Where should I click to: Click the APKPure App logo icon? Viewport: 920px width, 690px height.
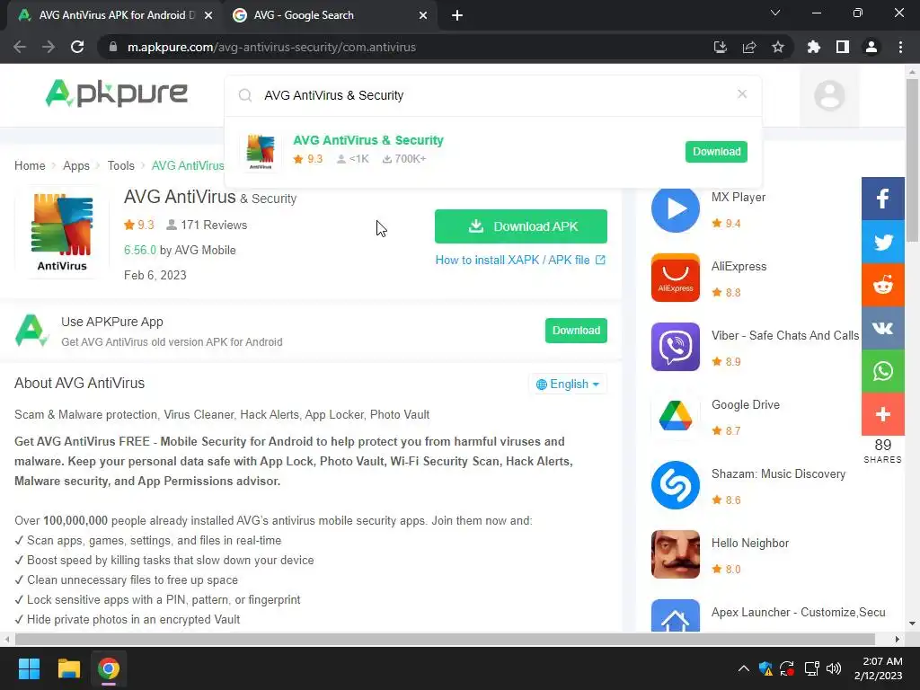[x=31, y=331]
